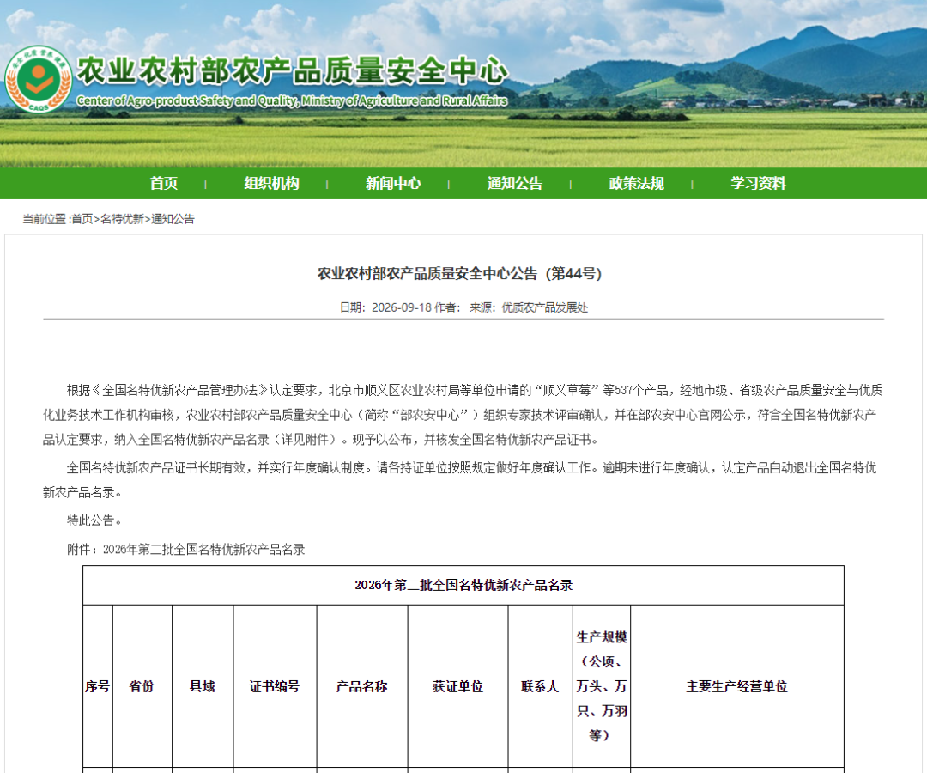Open 学习资料 navigation item
This screenshot has height=773, width=927.
(x=758, y=183)
